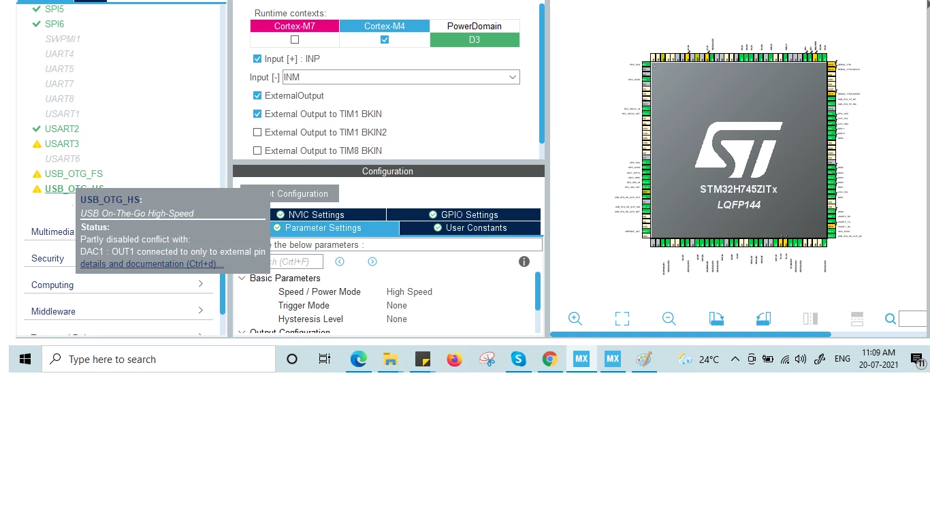Enable External Output to TIM8 BKIN

[x=257, y=150]
